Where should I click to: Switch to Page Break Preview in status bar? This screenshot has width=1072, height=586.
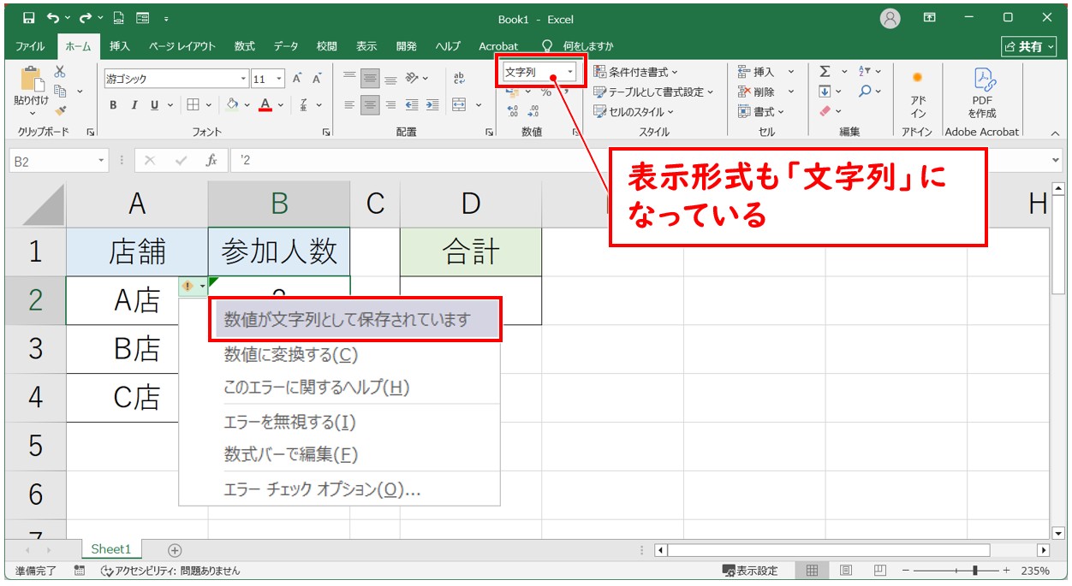(879, 570)
